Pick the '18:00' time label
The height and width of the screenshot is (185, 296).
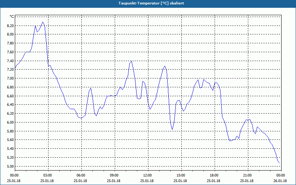(x=214, y=175)
